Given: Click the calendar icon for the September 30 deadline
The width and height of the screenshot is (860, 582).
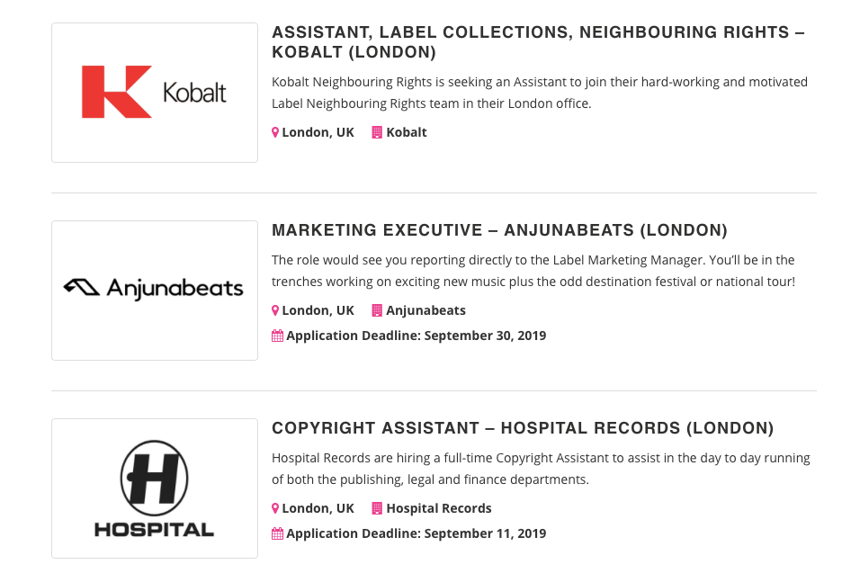Looking at the screenshot, I should [x=278, y=336].
